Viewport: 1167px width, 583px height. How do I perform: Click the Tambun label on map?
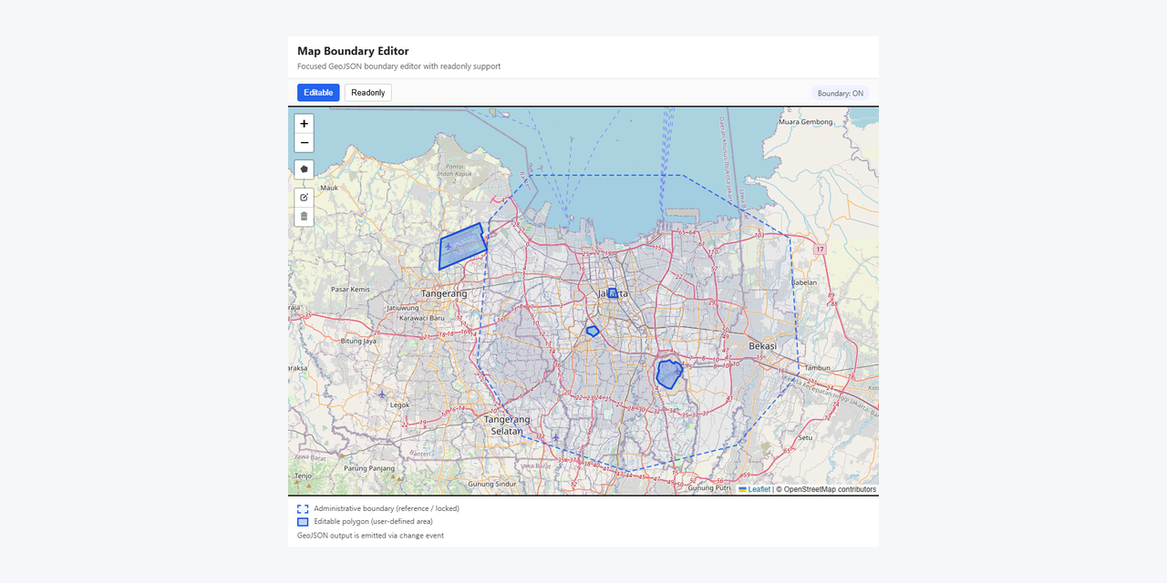coord(817,368)
